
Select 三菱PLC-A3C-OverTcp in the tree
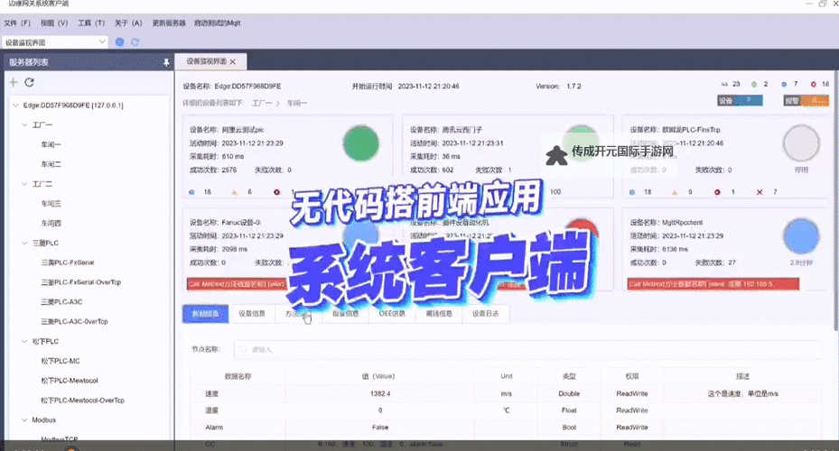point(74,322)
